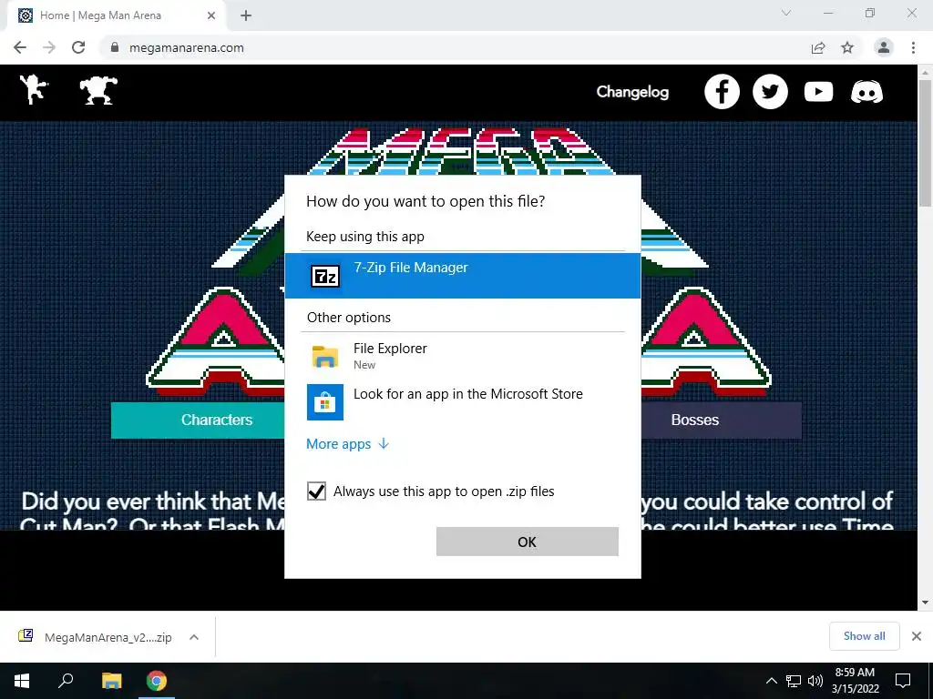Open the Twitter profile icon
Image resolution: width=933 pixels, height=699 pixels.
click(770, 92)
